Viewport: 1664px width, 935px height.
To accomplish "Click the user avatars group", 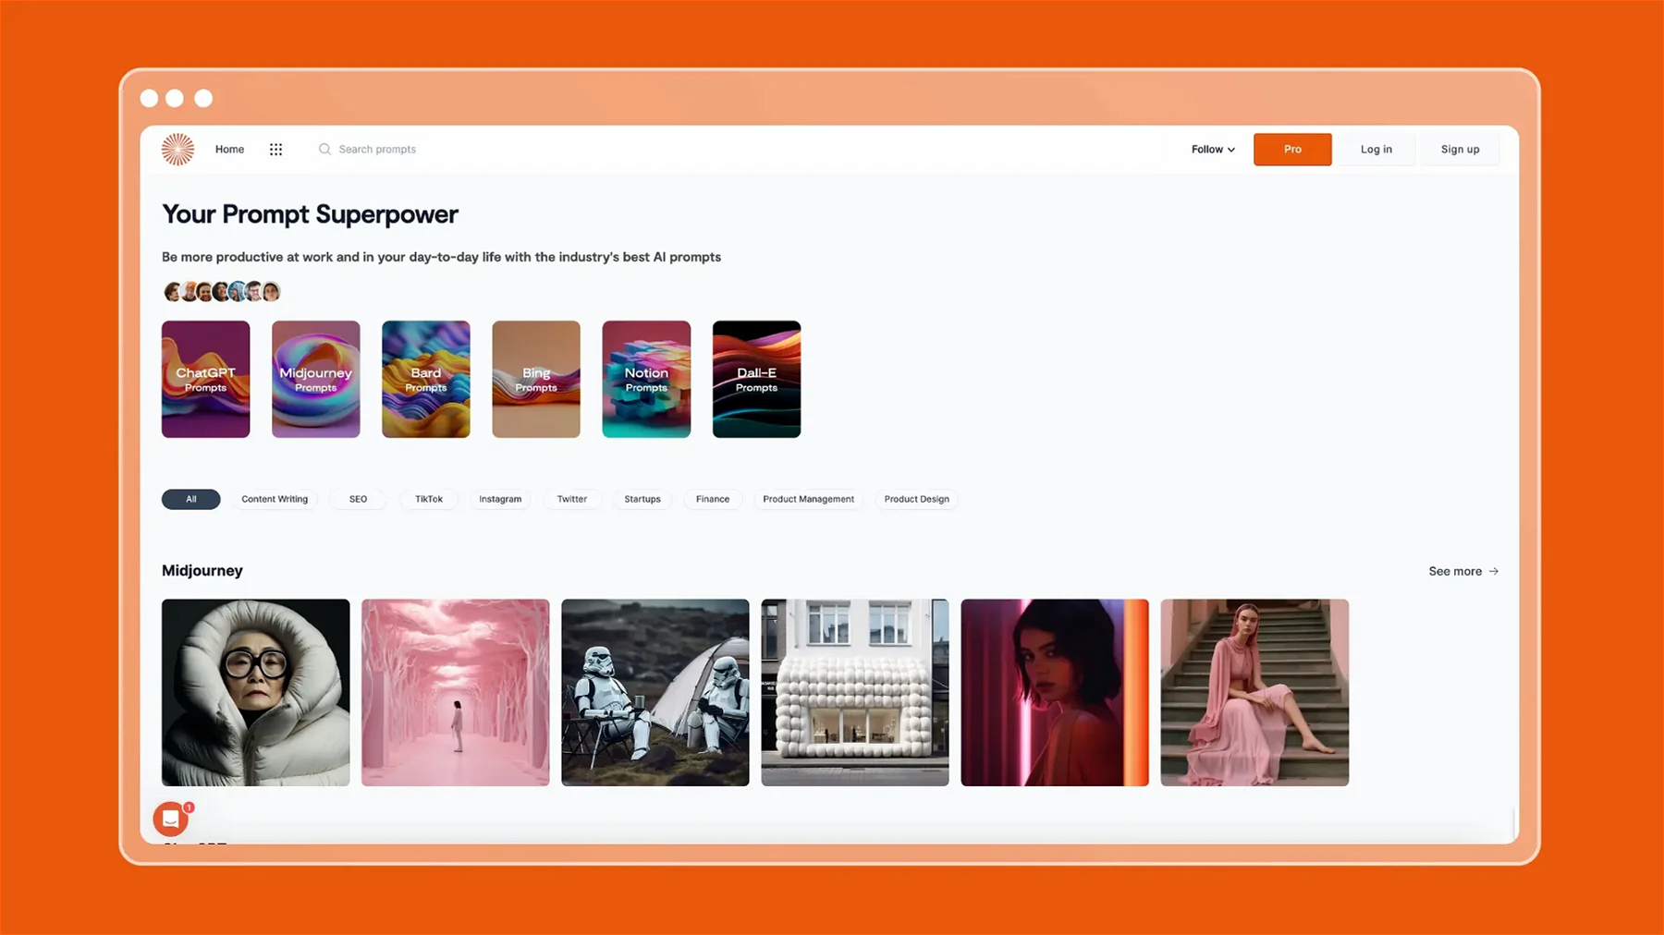I will tap(222, 292).
